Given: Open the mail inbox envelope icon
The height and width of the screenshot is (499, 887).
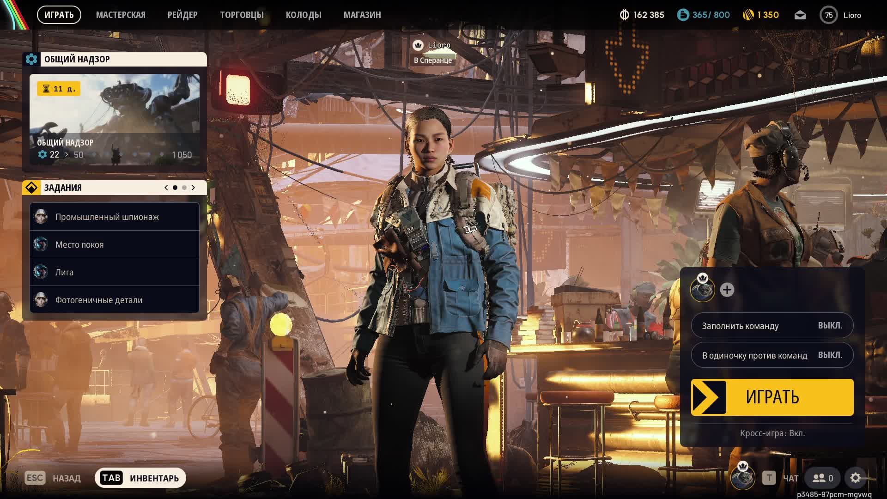Looking at the screenshot, I should coord(800,15).
